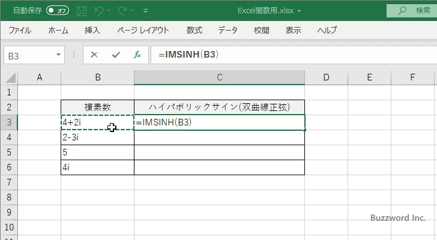
Task: Click the formula bar with =IMSINH(B3)
Action: (294, 55)
